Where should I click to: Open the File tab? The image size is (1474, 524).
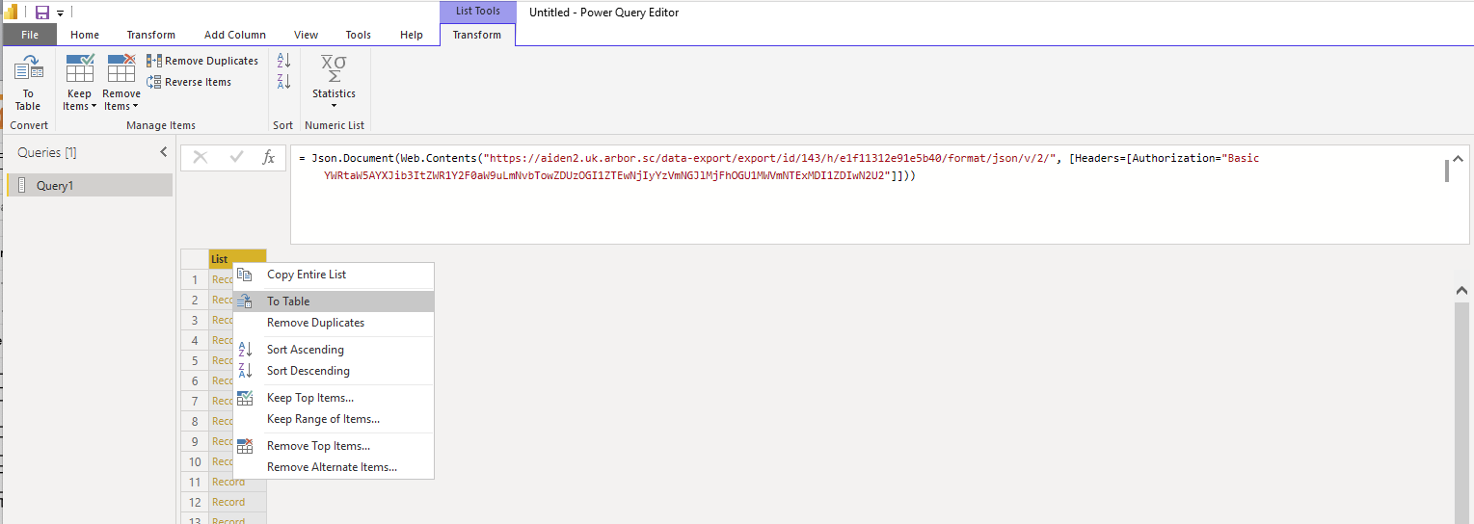point(30,35)
